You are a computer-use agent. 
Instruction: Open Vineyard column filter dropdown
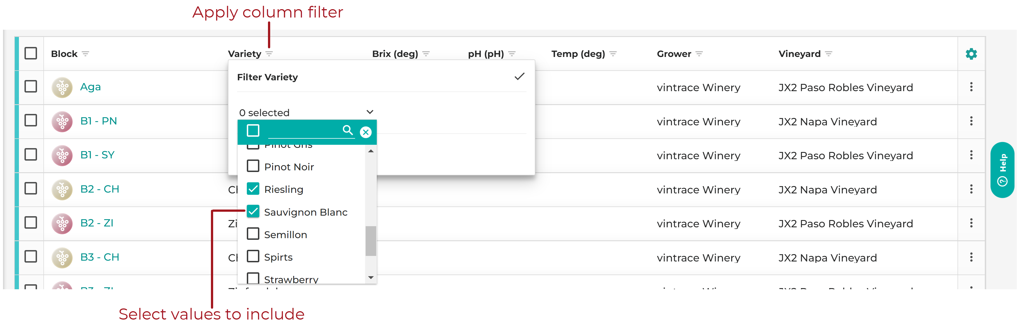[x=828, y=54]
